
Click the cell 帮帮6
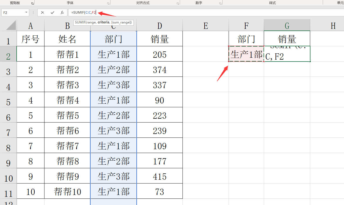[x=67, y=130]
